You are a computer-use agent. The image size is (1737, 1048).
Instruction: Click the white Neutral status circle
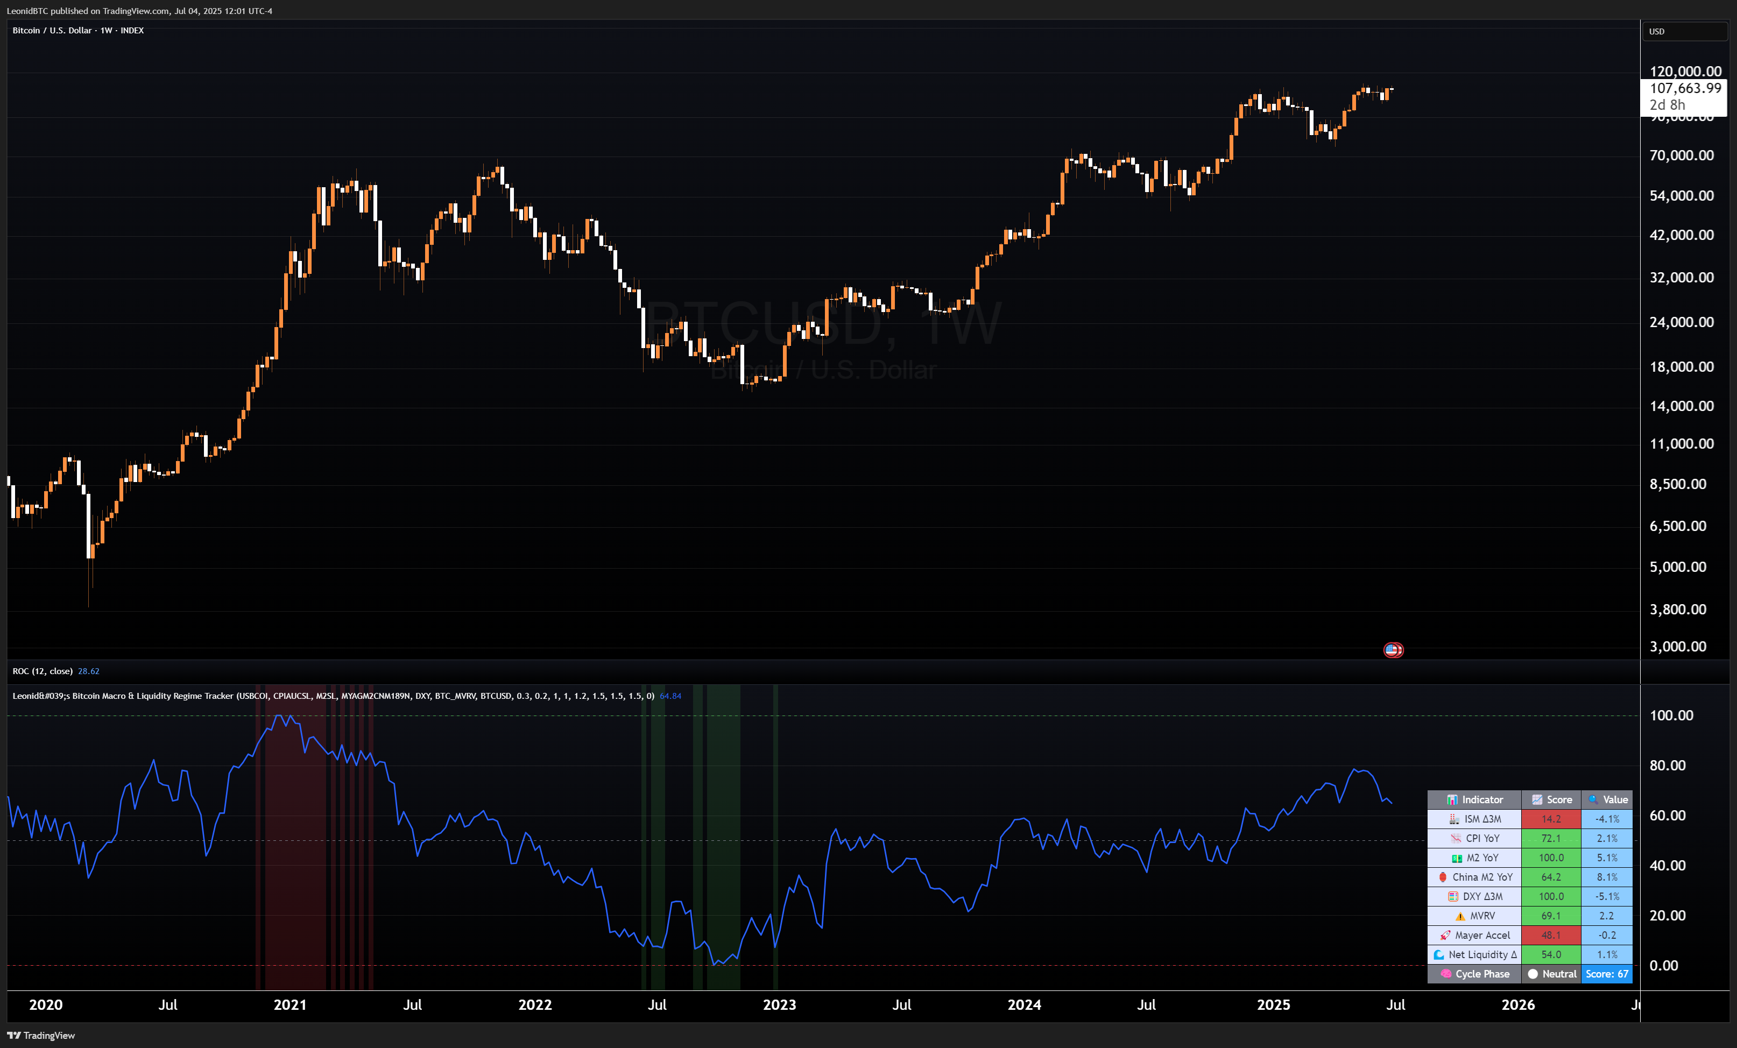[1533, 974]
